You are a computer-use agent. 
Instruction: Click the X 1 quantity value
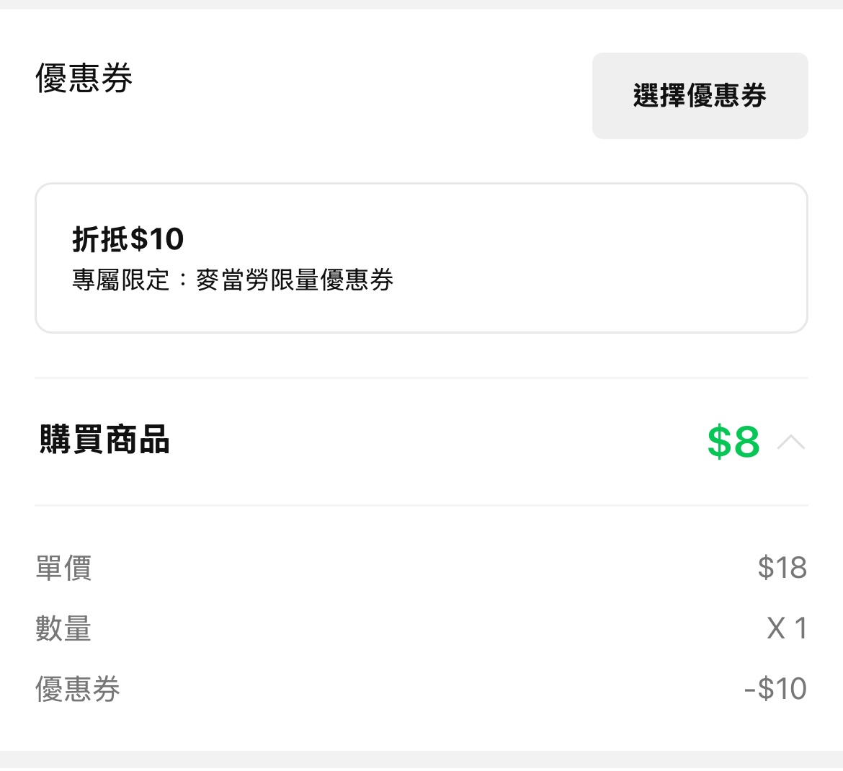[787, 628]
